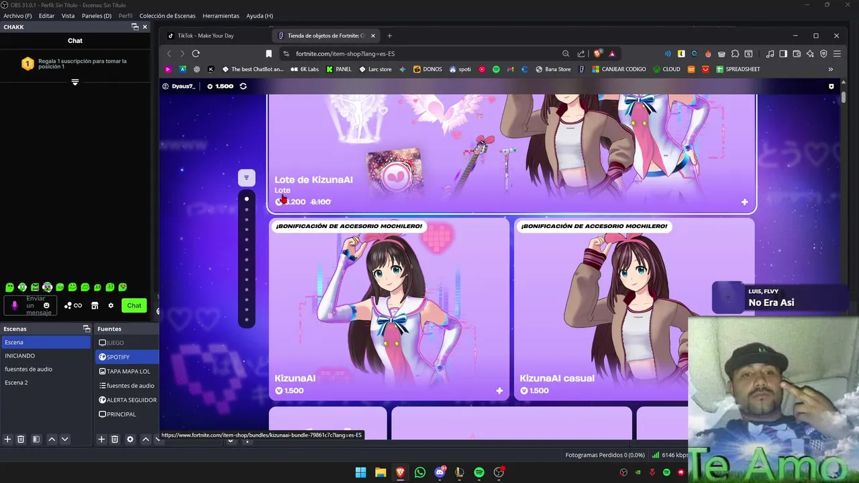Open Kick shop icon in chat
This screenshot has height=483, width=859.
pyautogui.click(x=95, y=306)
